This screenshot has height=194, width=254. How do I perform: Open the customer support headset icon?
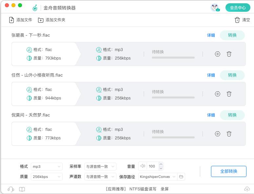(x=11, y=189)
